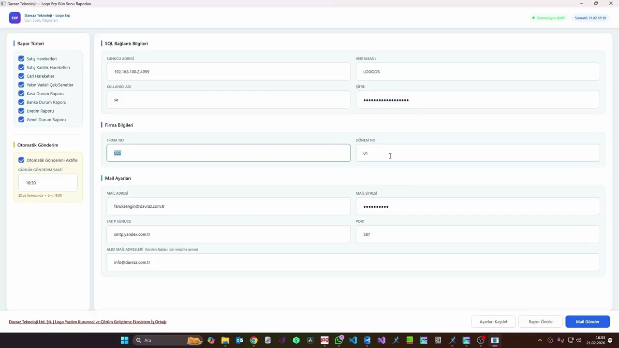Open File Explorer from the taskbar

225,340
